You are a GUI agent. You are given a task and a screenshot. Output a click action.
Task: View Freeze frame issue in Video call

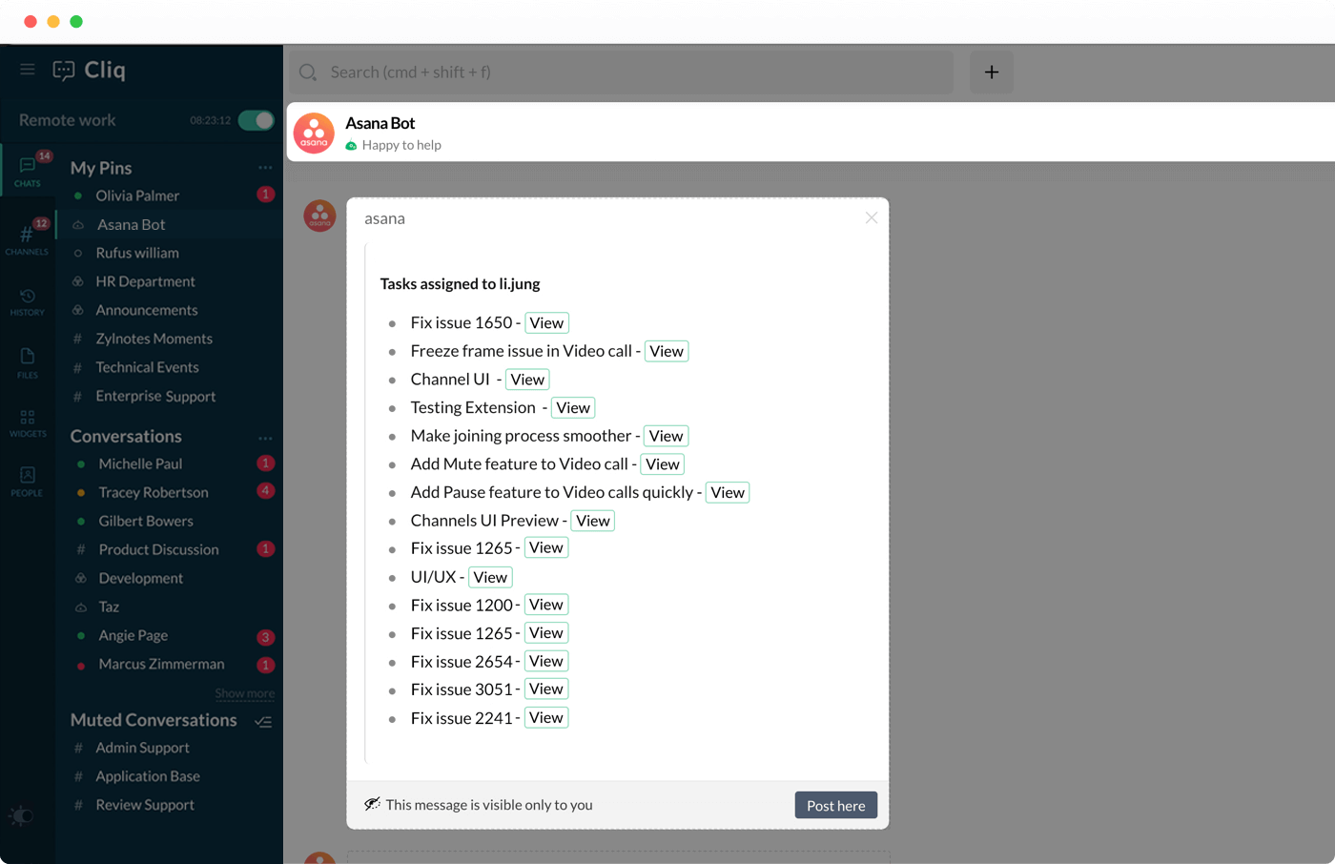[667, 351]
